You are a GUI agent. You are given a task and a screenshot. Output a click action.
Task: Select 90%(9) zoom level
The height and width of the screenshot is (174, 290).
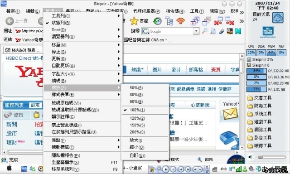point(145,101)
